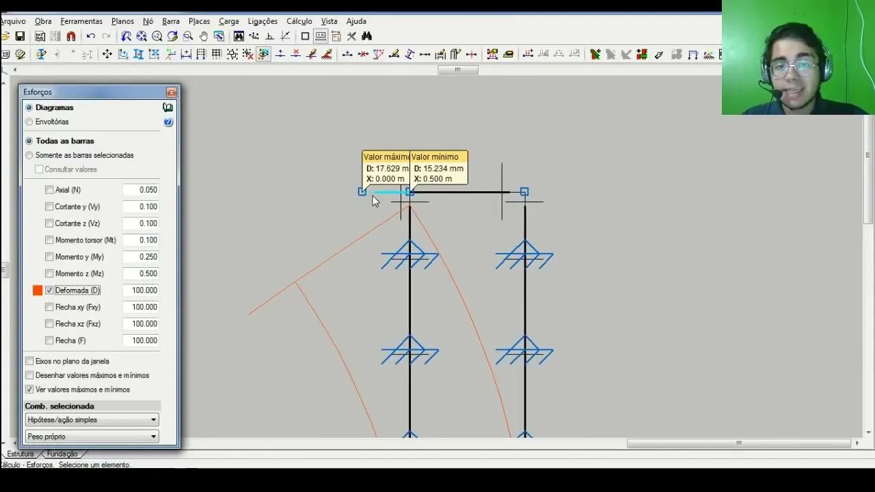Click the four-arrow move icon
This screenshot has height=492, width=875.
pos(107,54)
